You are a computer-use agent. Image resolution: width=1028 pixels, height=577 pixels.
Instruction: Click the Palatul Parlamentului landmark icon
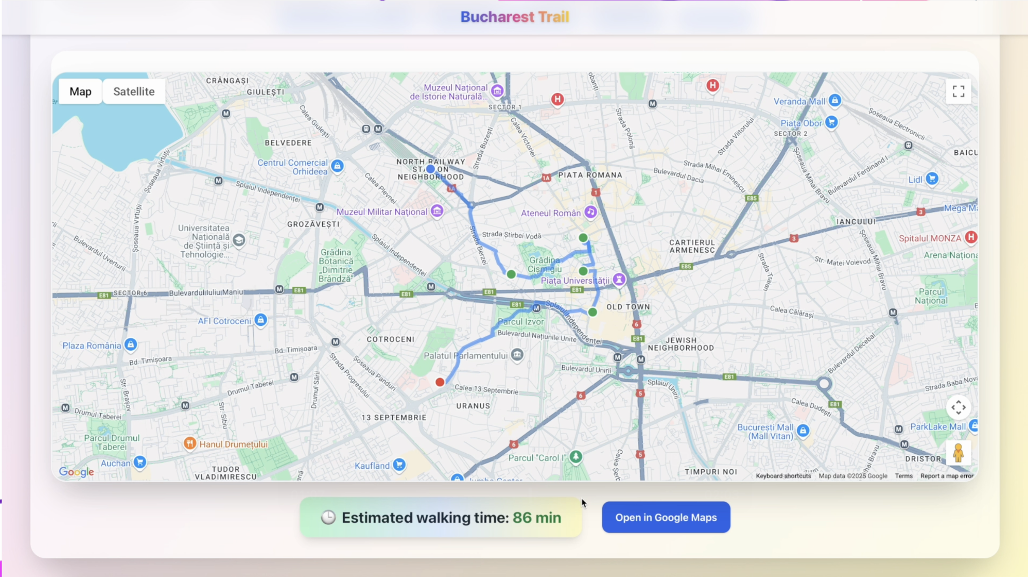(x=517, y=355)
